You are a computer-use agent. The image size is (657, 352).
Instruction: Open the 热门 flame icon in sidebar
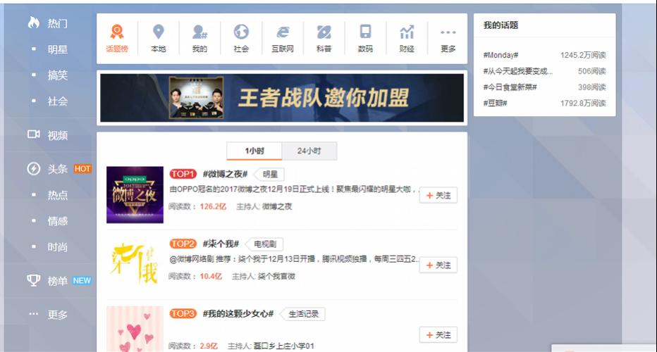[34, 23]
